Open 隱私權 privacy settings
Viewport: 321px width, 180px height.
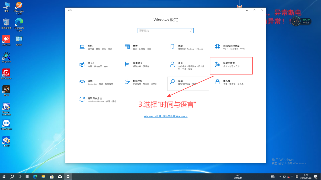coord(229,82)
